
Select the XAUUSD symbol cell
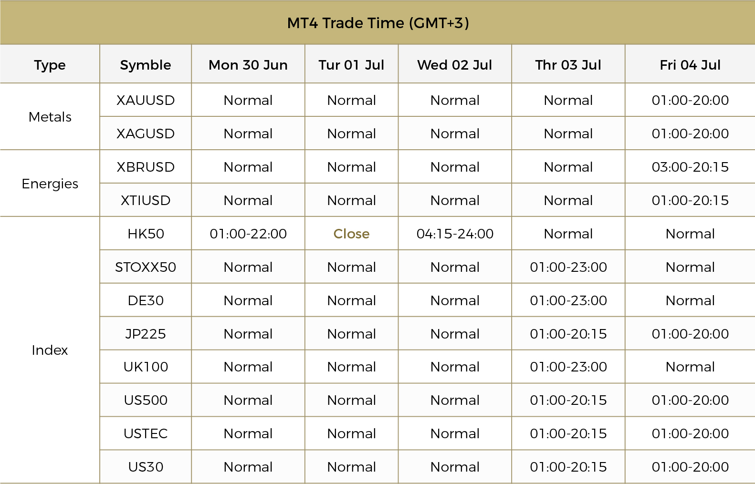tap(146, 100)
